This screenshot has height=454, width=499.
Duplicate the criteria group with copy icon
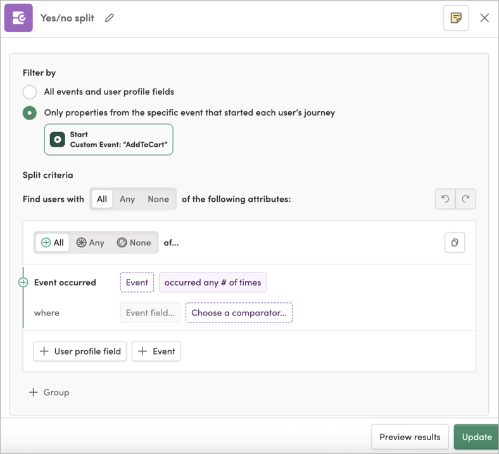point(455,242)
